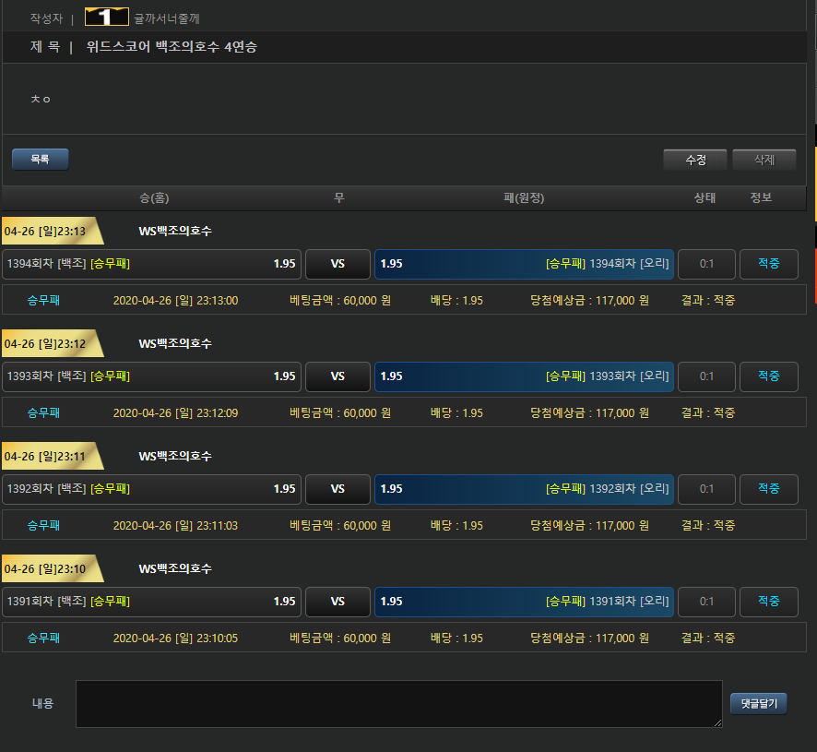This screenshot has height=752, width=817.
Task: Click the VS draw box for round 1391
Action: tap(337, 602)
